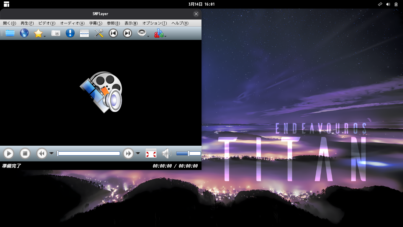The width and height of the screenshot is (403, 227).
Task: Click the network icon in the system tray
Action: pyautogui.click(x=380, y=4)
